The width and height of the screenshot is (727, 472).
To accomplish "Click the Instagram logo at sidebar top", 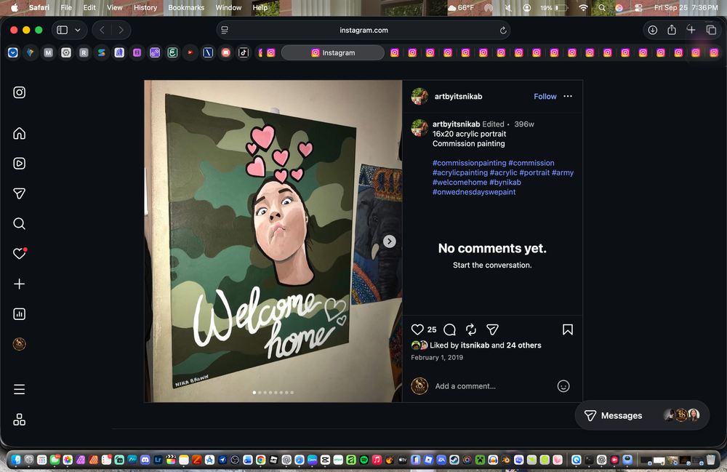I will [x=19, y=92].
